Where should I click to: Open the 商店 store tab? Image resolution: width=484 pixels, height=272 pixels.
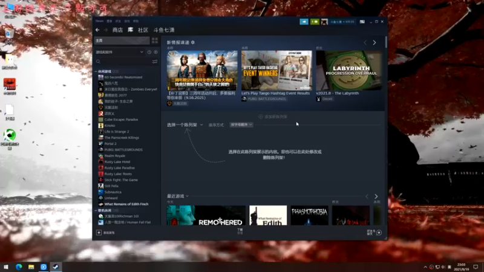117,30
